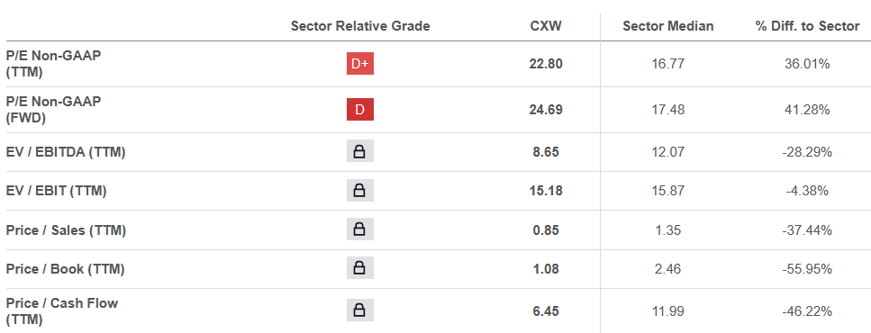
Task: Click the lock icon for Price / Cash Flow
Action: 360,310
